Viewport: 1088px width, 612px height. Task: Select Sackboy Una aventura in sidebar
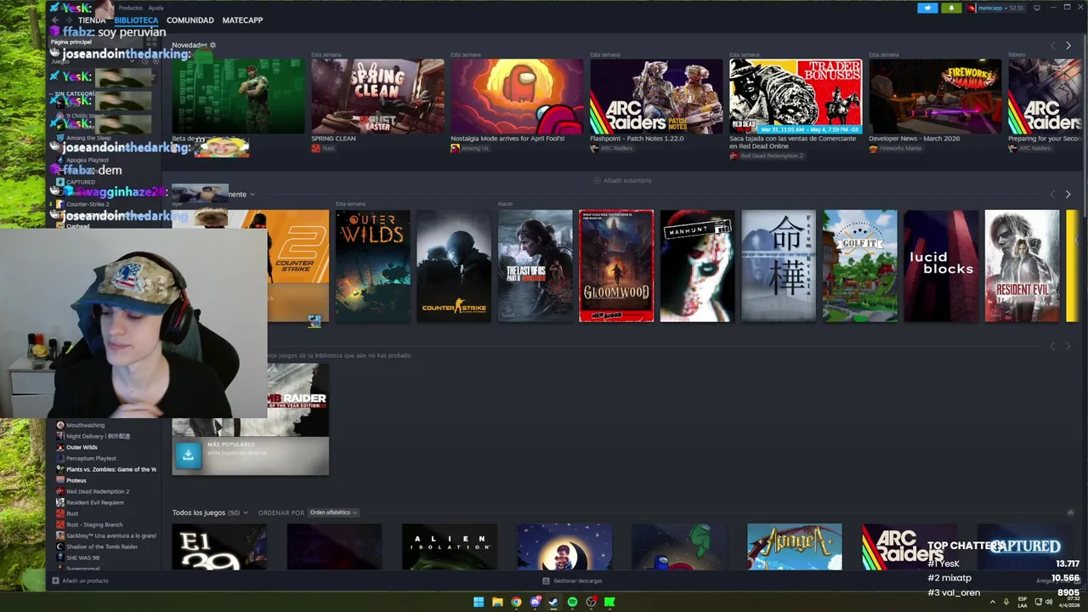pyautogui.click(x=106, y=535)
